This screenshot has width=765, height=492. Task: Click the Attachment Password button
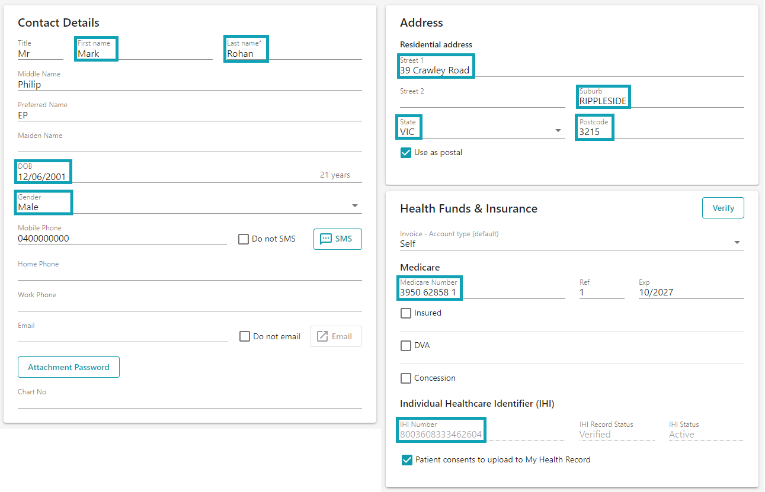coord(68,367)
